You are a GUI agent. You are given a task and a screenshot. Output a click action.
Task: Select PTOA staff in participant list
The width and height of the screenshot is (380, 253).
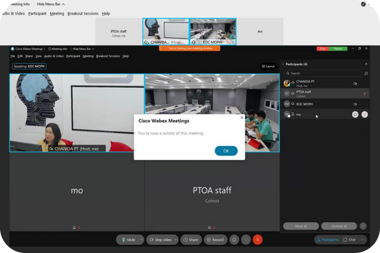(325, 94)
